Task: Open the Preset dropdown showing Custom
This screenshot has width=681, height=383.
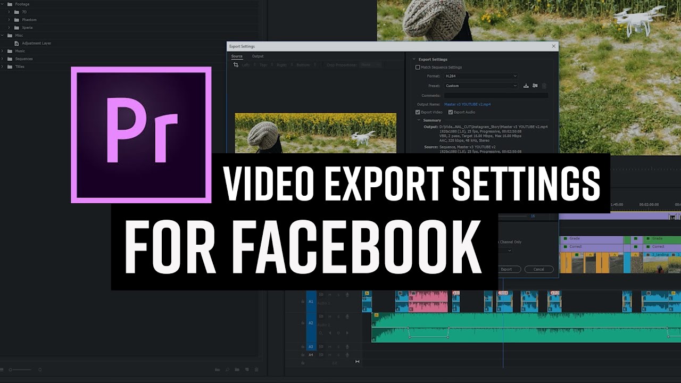Action: pos(481,86)
